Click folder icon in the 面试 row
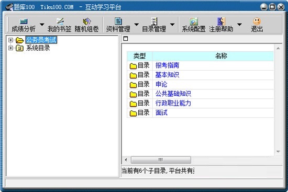 point(133,113)
